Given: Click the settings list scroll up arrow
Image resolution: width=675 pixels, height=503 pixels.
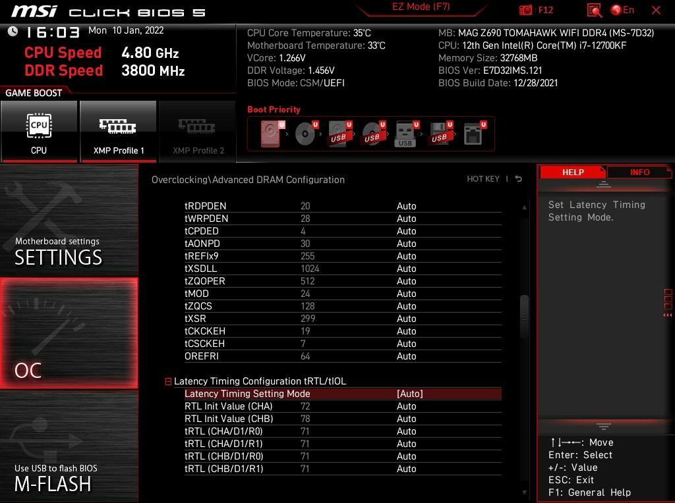Looking at the screenshot, I should 524,207.
